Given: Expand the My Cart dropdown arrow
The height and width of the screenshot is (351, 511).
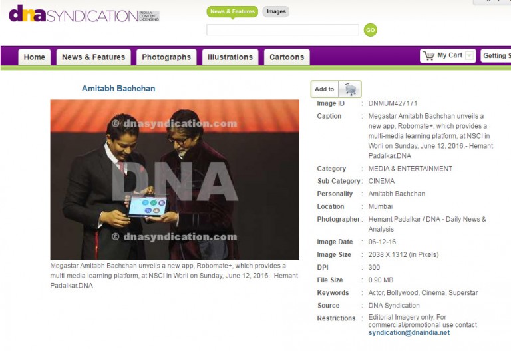Looking at the screenshot, I should (x=470, y=56).
